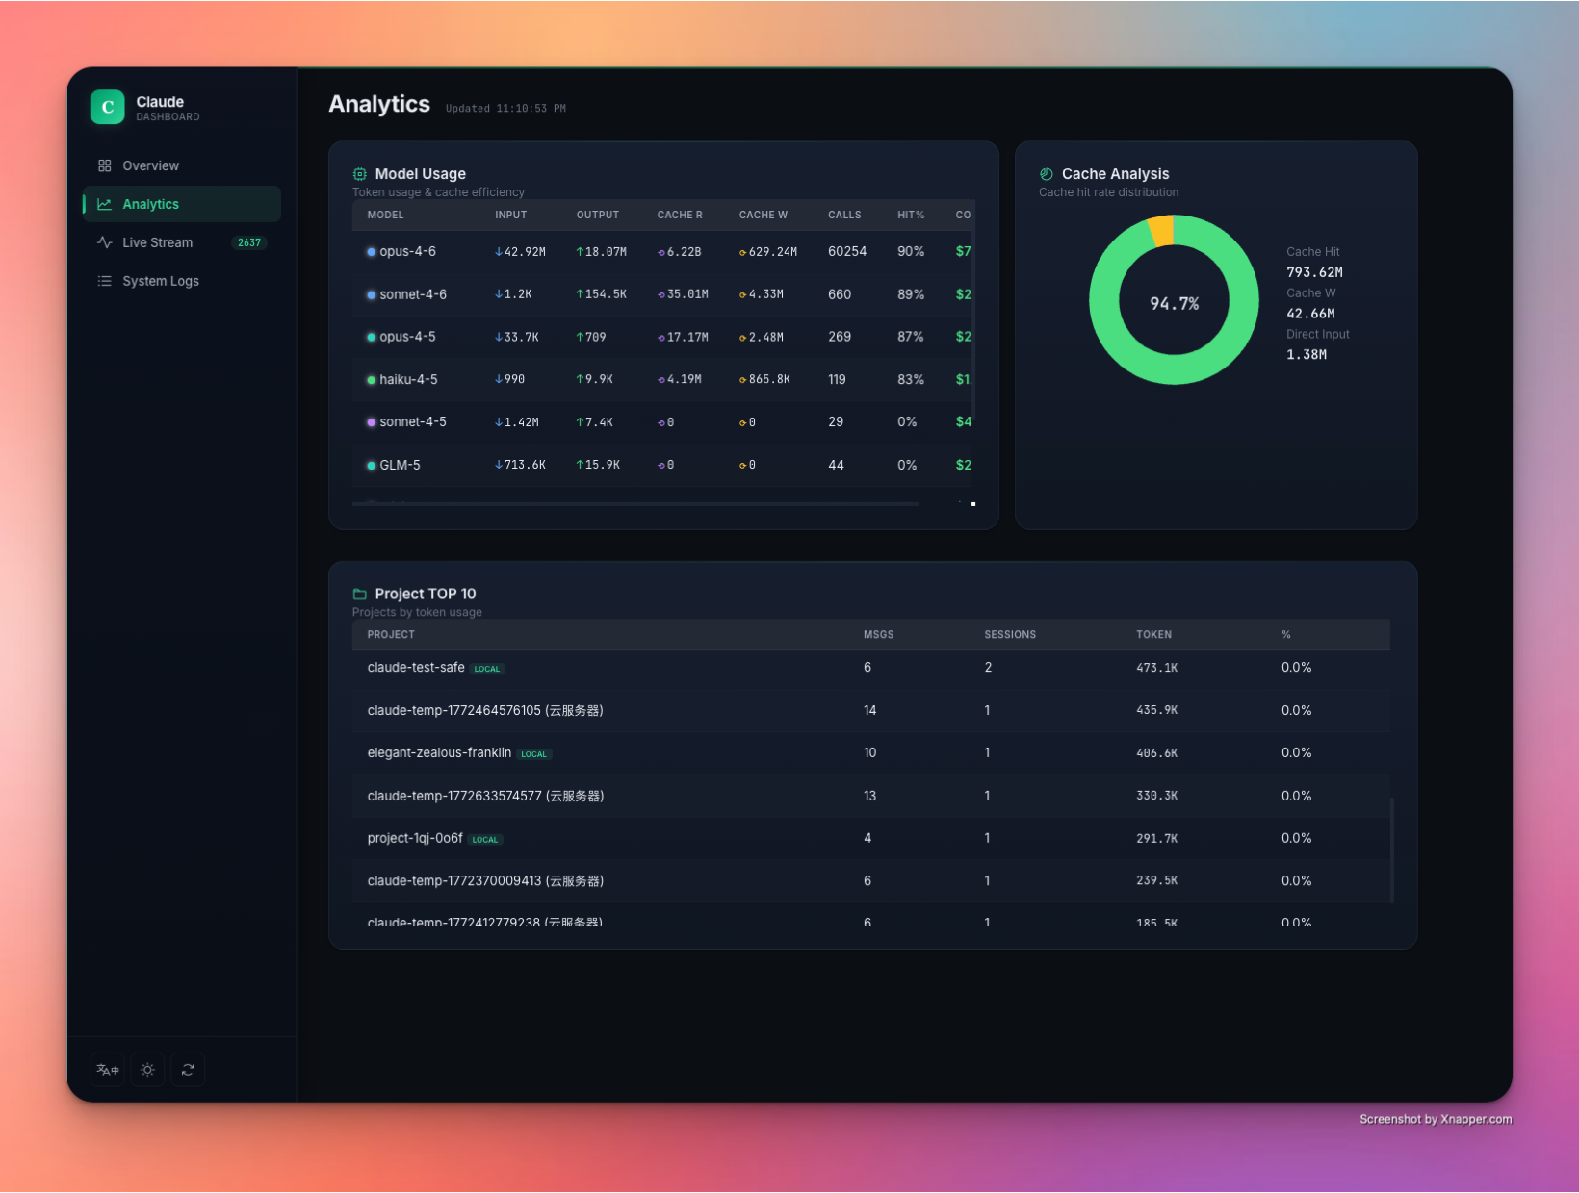Click the HIT% column header
1579x1193 pixels.
(x=911, y=215)
